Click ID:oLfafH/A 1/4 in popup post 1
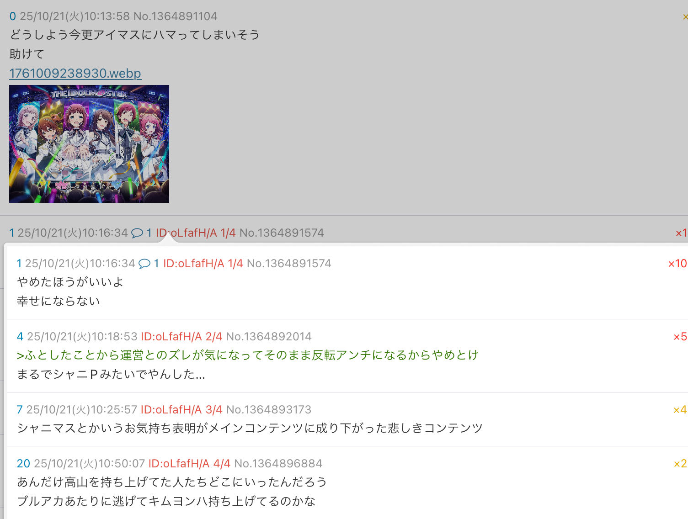Image resolution: width=688 pixels, height=519 pixels. pos(203,264)
